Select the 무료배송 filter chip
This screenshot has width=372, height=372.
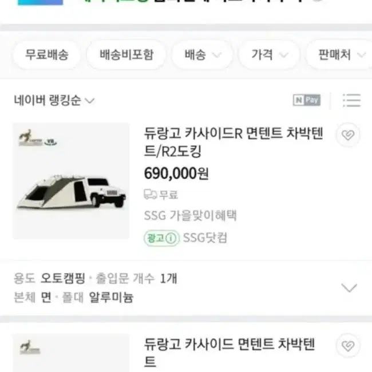pyautogui.click(x=47, y=55)
